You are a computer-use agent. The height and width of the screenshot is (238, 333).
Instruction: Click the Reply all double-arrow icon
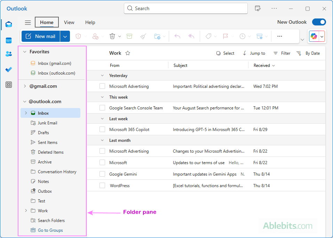click(x=191, y=36)
